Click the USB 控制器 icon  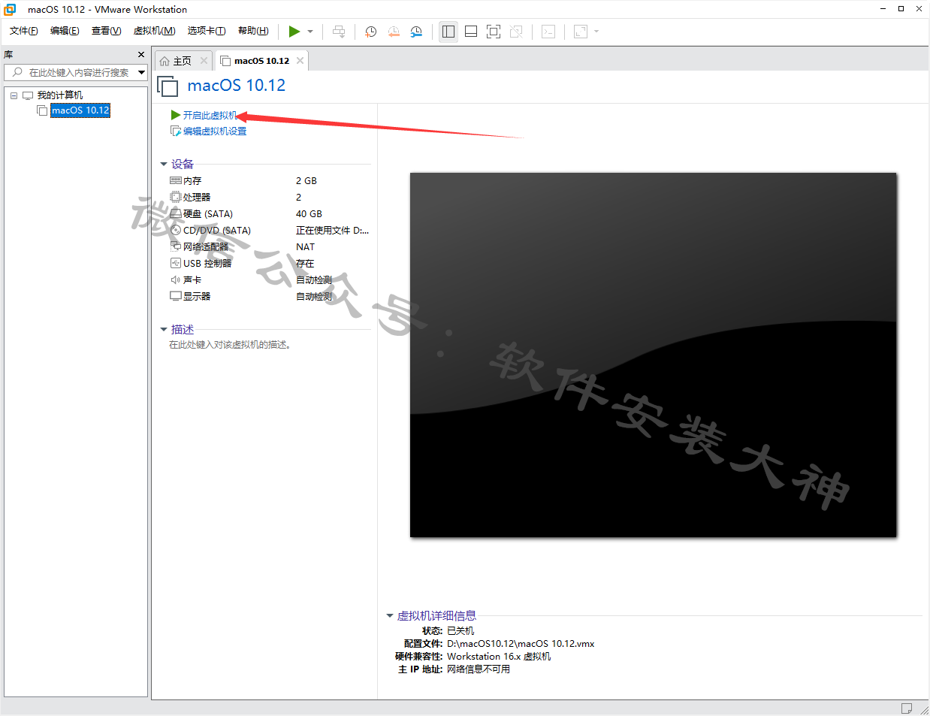pyautogui.click(x=176, y=264)
